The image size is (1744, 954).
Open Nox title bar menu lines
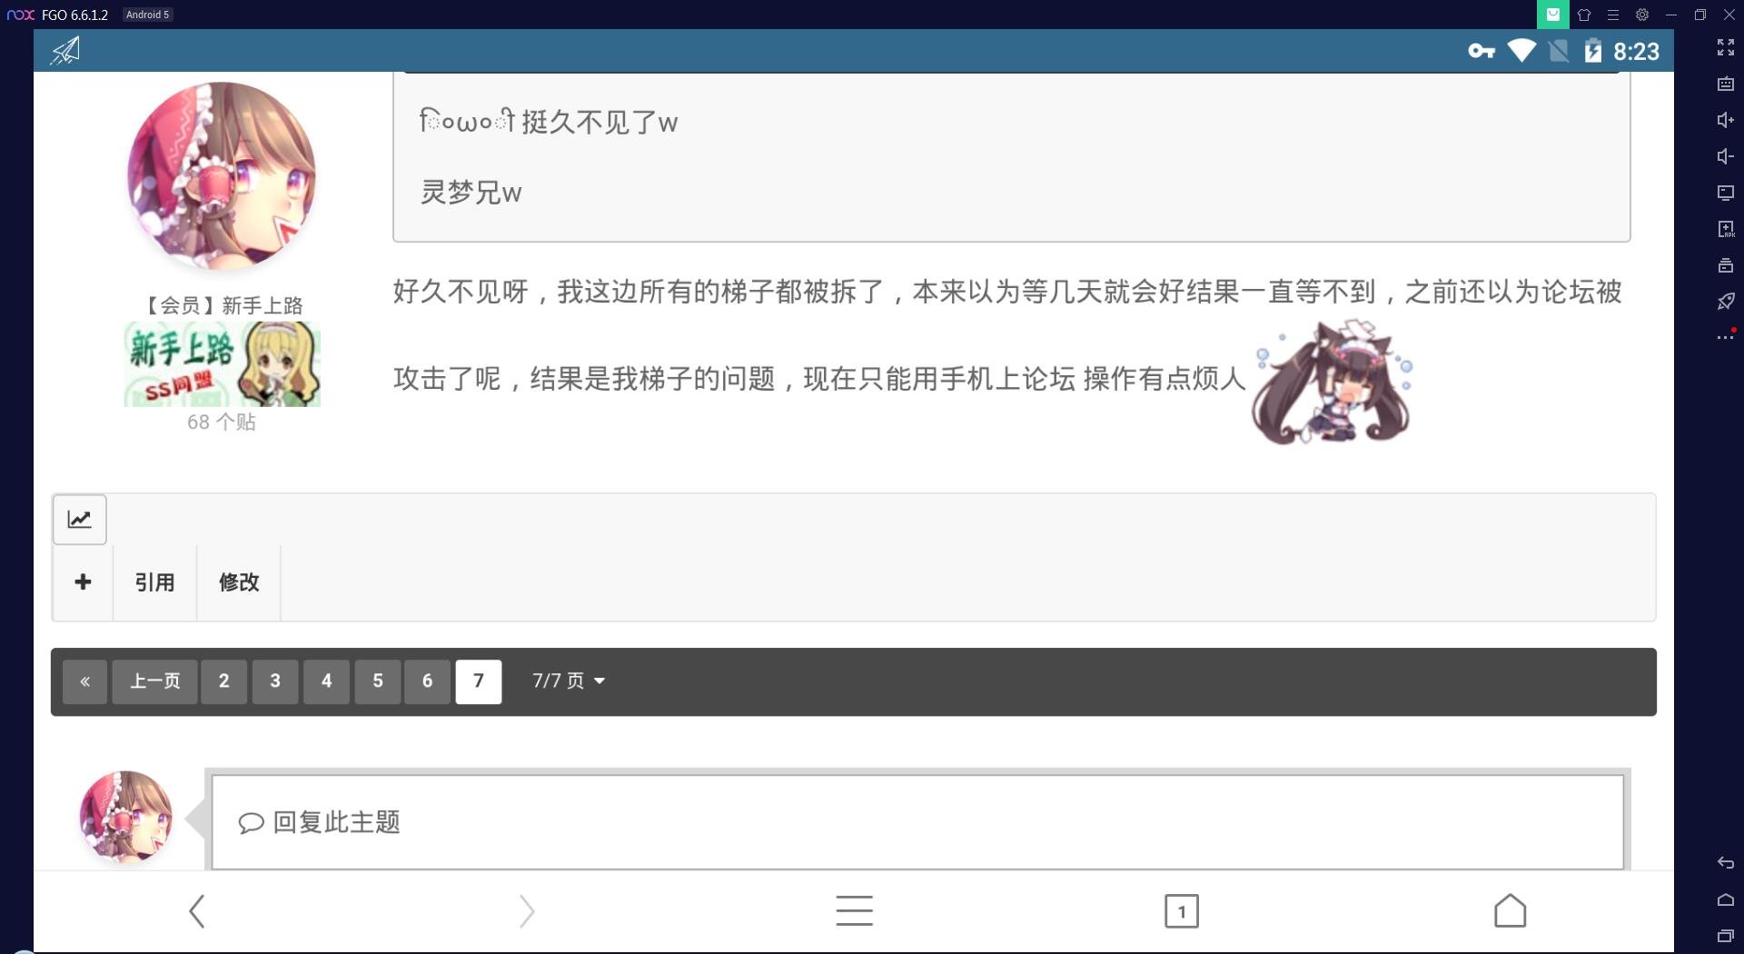pos(1613,15)
